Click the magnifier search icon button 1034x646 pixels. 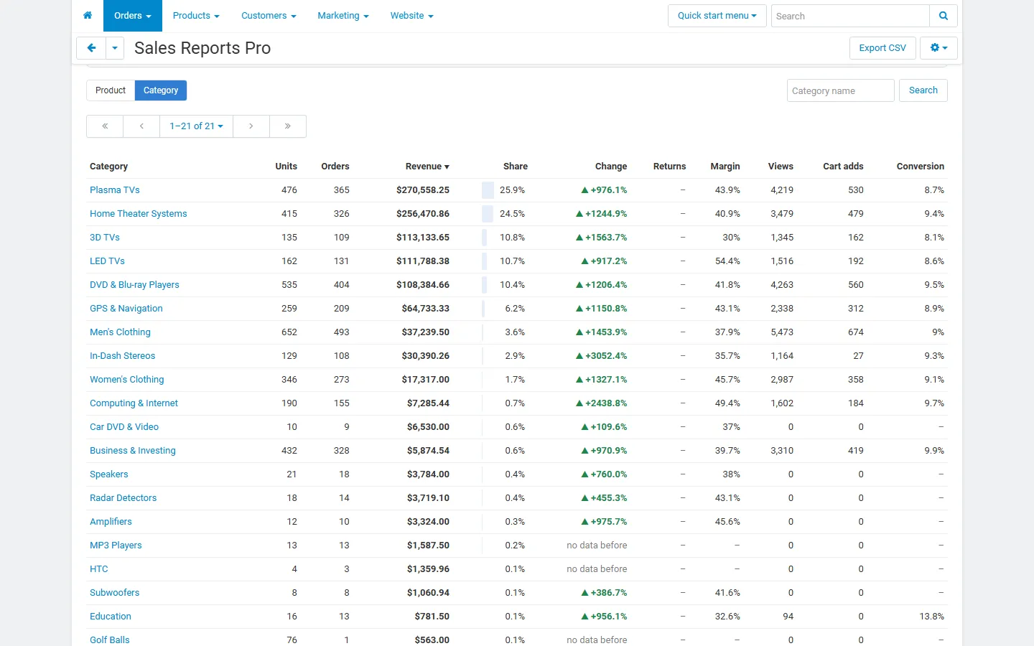[944, 16]
